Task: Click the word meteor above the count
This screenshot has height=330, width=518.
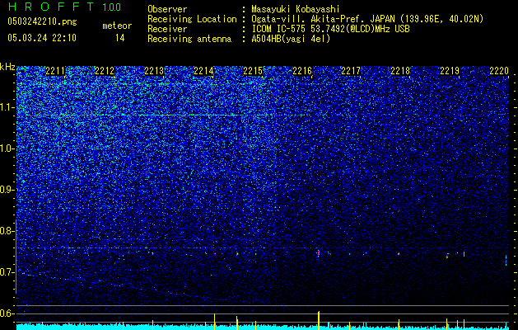Action: (117, 26)
